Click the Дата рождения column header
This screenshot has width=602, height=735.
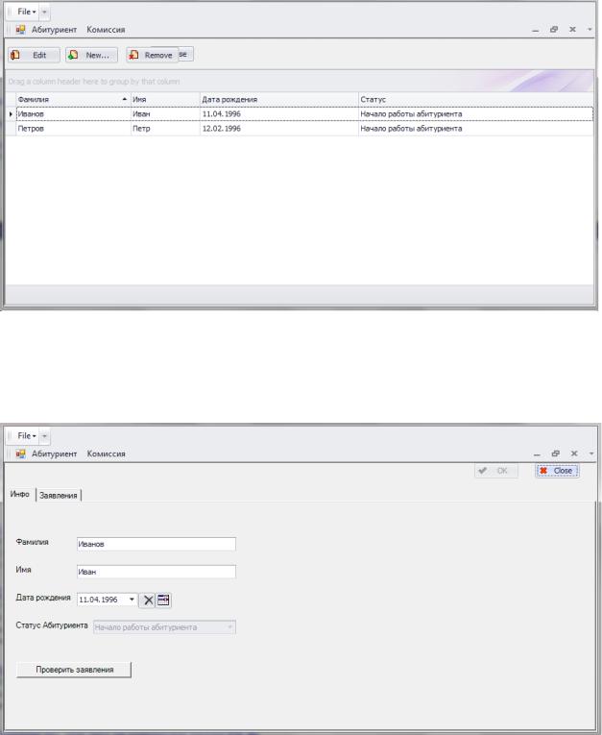279,99
